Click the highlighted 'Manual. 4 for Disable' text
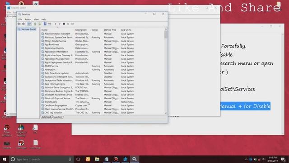 click(245, 106)
